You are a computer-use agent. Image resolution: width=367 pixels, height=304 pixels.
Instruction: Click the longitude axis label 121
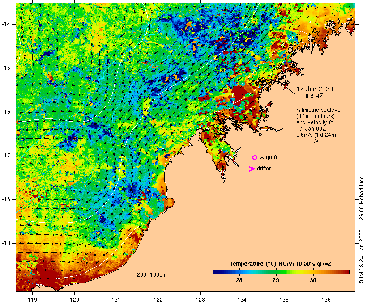tap(116, 300)
